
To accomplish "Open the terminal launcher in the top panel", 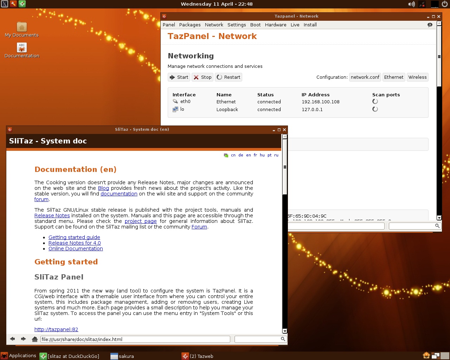I will coord(4,4).
